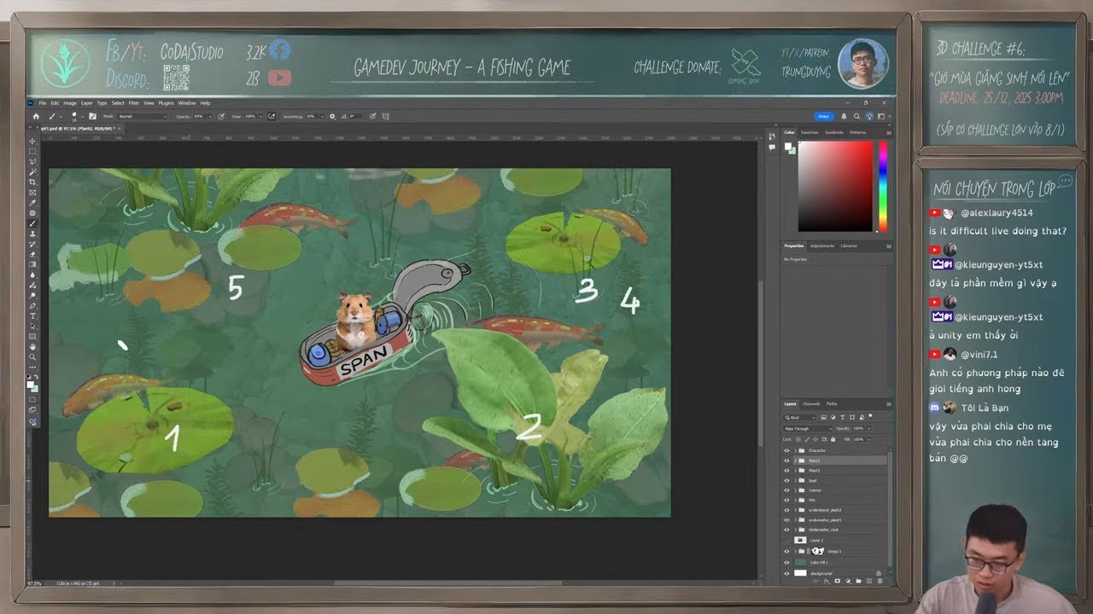1093x614 pixels.
Task: Click the swap foreground/background colors arrow
Action: click(x=38, y=376)
